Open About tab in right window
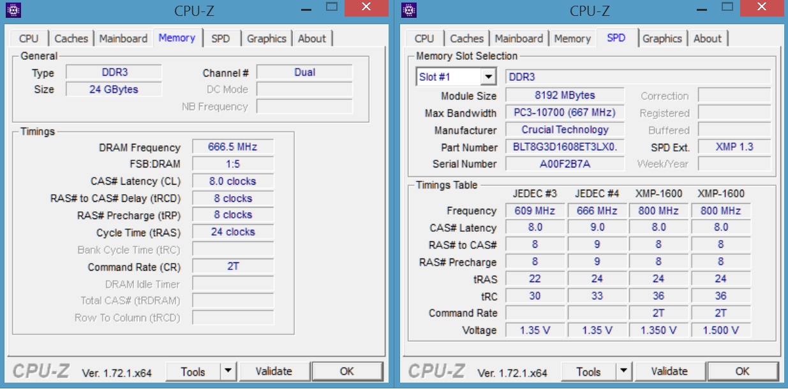This screenshot has width=788, height=389. tap(708, 38)
